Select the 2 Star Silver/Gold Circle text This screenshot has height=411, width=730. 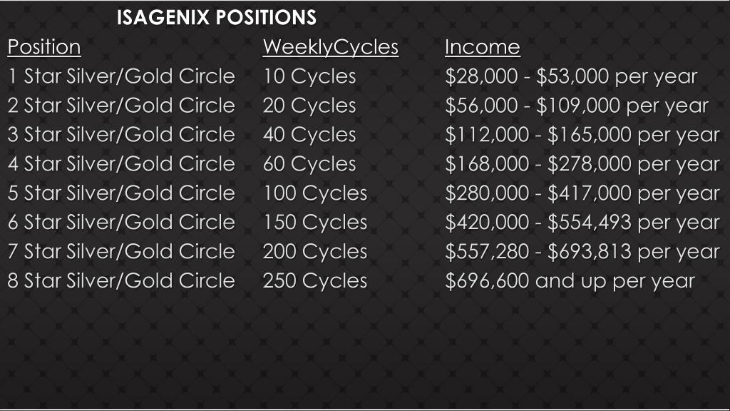click(x=121, y=106)
